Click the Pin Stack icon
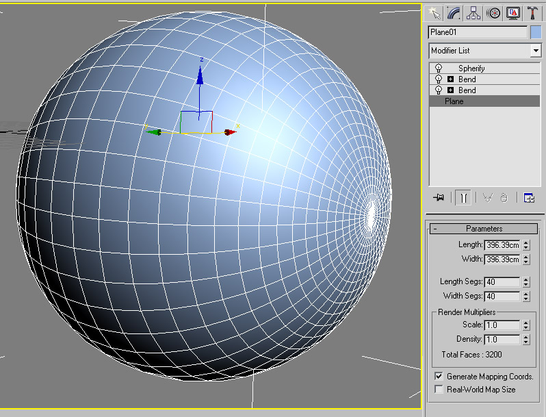Image resolution: width=546 pixels, height=417 pixels. coord(439,197)
